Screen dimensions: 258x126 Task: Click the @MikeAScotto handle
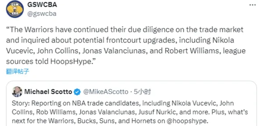(105, 92)
